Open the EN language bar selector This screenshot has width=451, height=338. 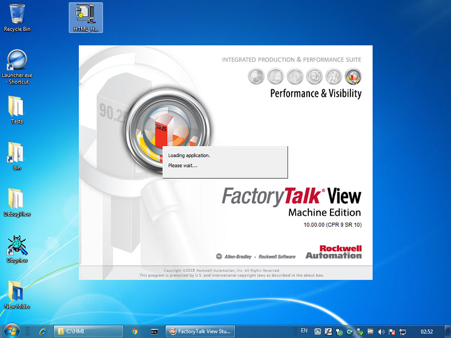pyautogui.click(x=304, y=331)
